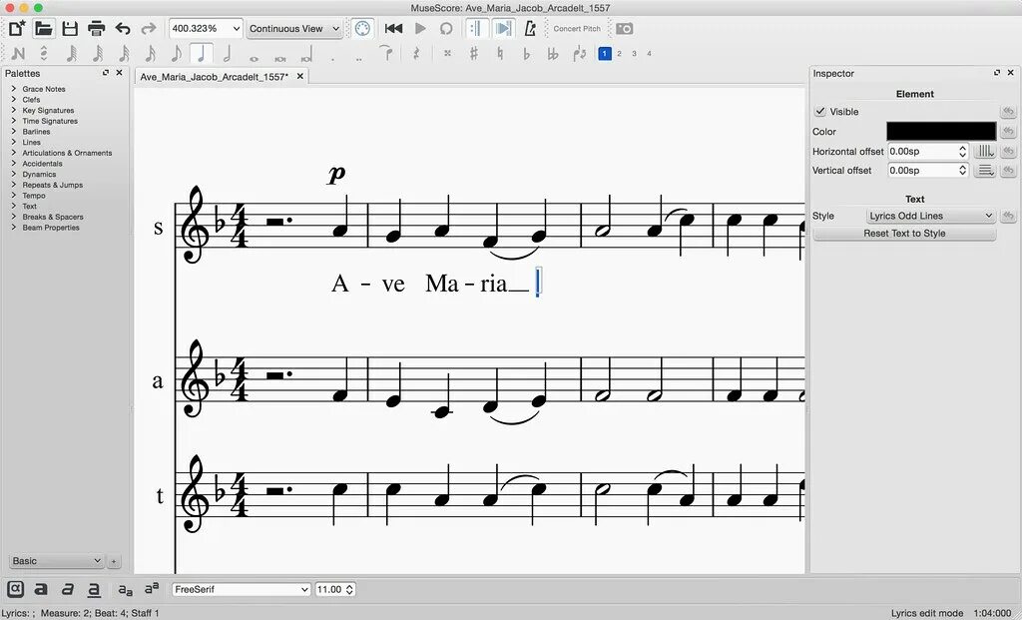Apply the sharp accidental
Screen dimensions: 1022x620
coord(474,54)
